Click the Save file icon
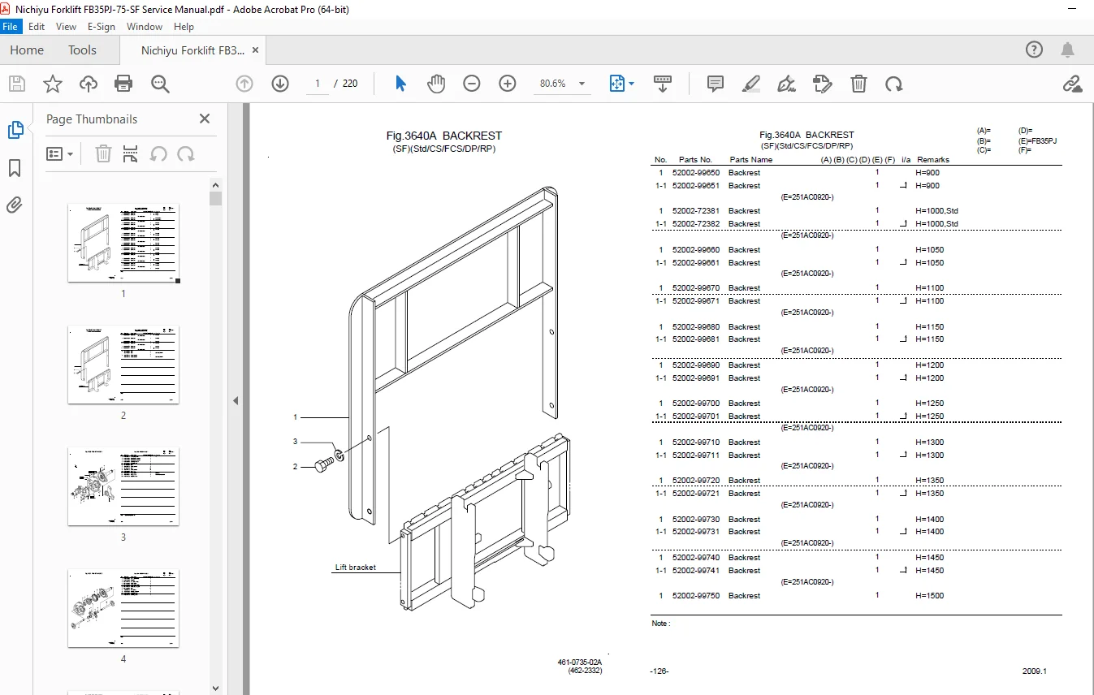Image resolution: width=1094 pixels, height=695 pixels. (x=17, y=84)
